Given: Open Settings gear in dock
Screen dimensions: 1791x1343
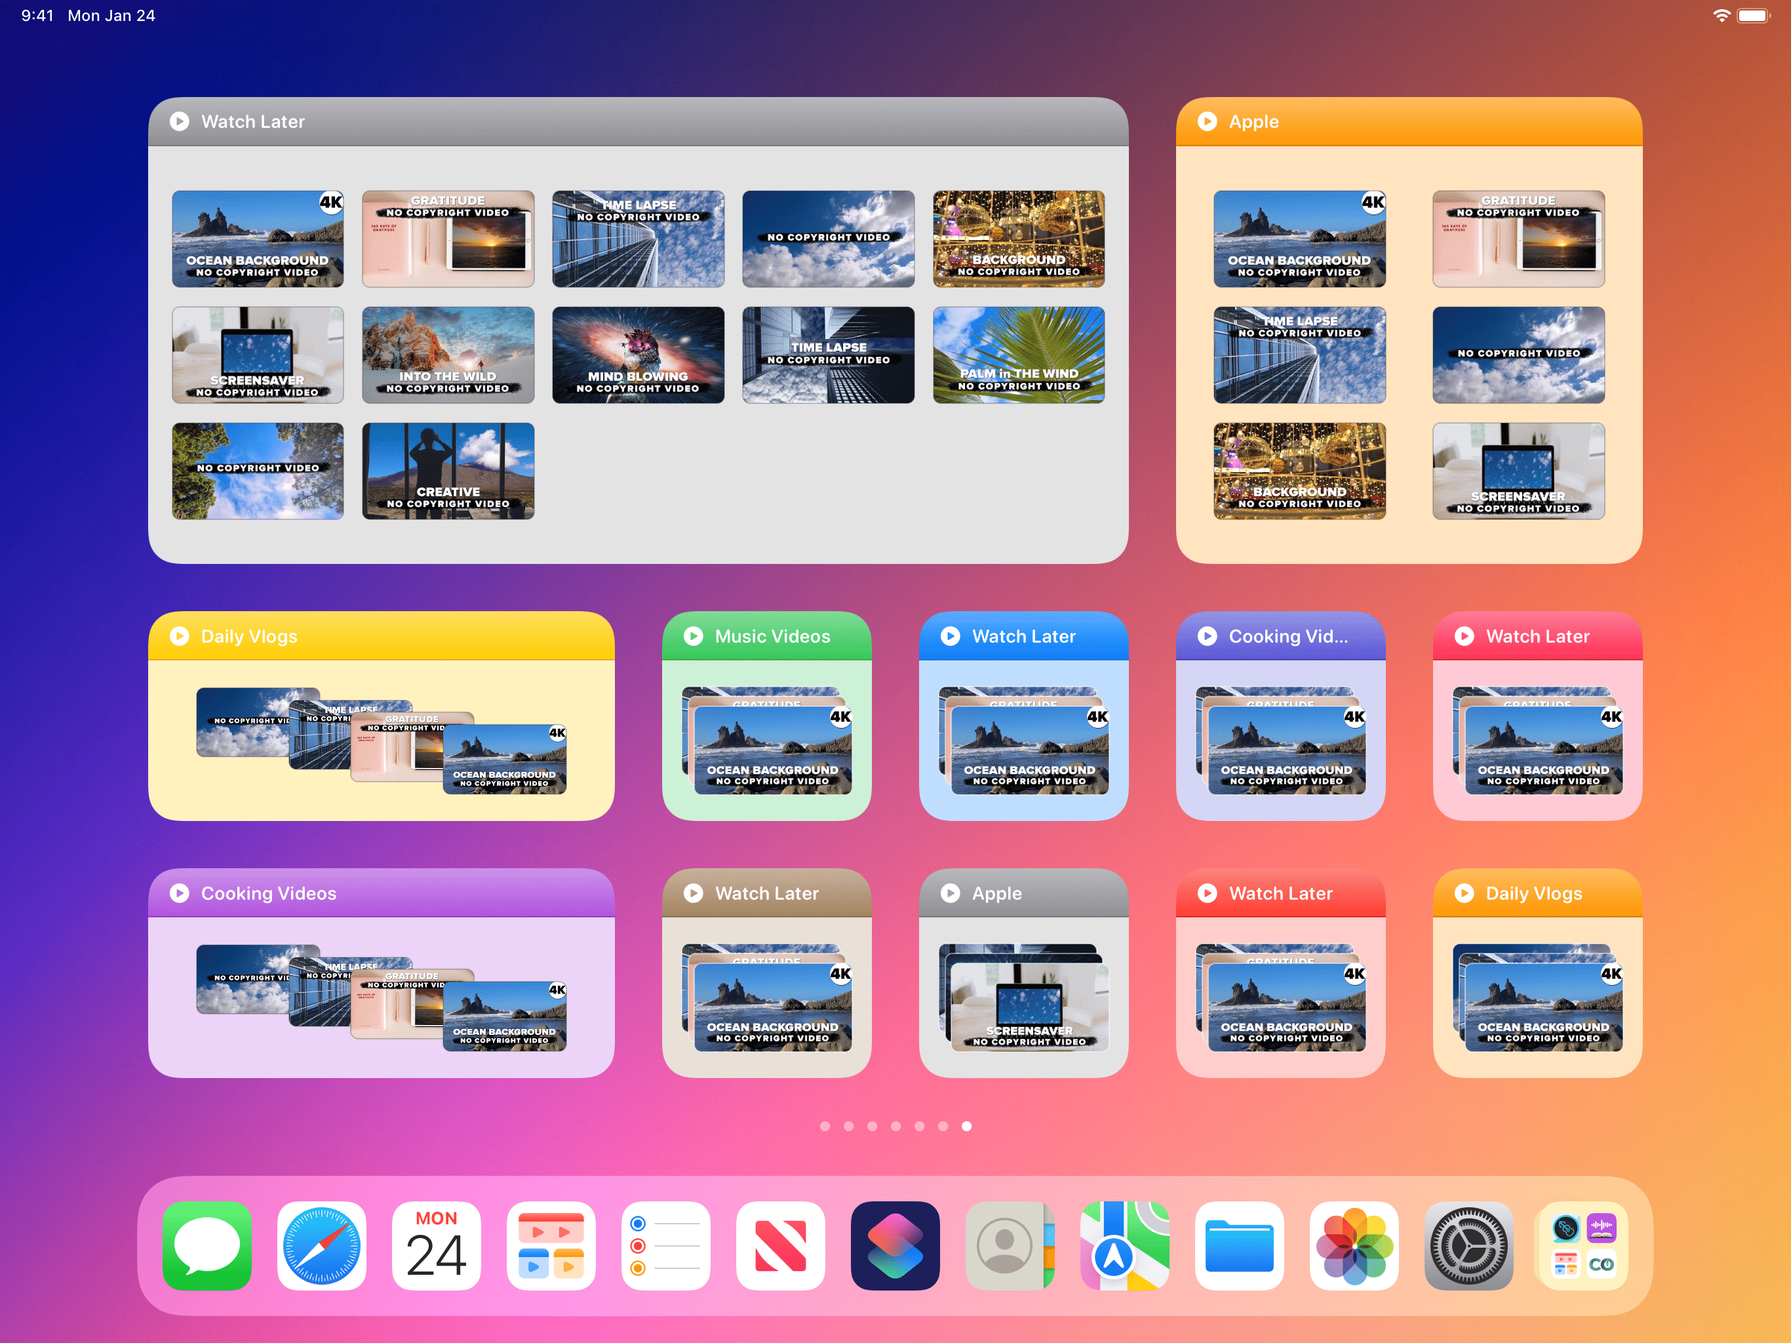Looking at the screenshot, I should (x=1468, y=1245).
